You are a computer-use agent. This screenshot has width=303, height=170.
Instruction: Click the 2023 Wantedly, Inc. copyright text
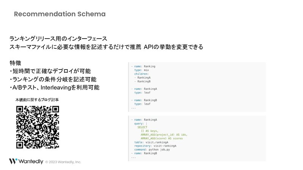(x=63, y=162)
